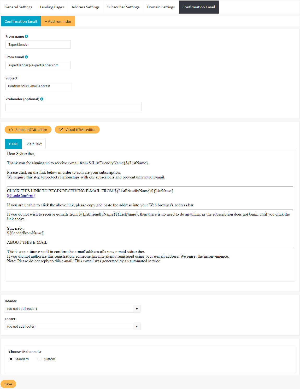This screenshot has width=300, height=389.
Task: Click the Footer dropdown arrow
Action: coord(137,327)
